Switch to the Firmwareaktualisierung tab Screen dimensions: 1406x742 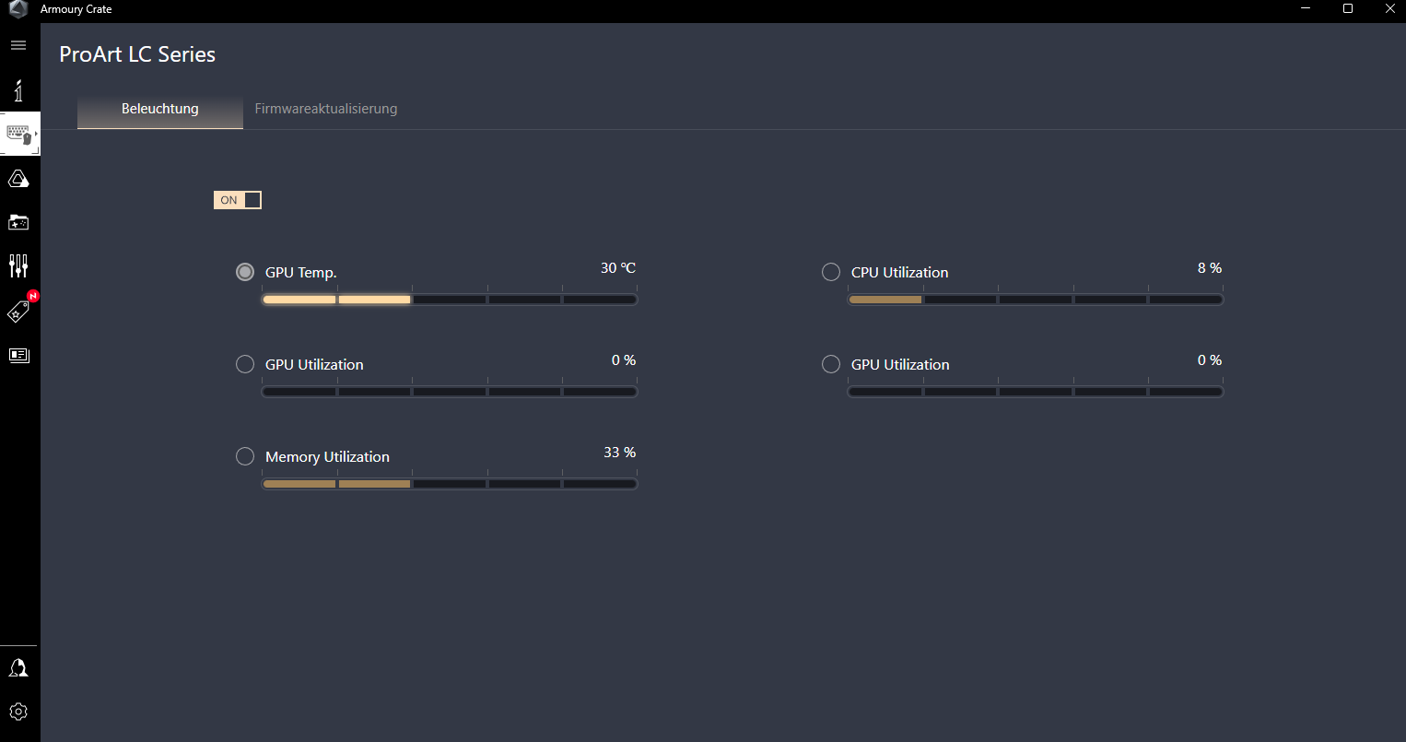pos(326,109)
